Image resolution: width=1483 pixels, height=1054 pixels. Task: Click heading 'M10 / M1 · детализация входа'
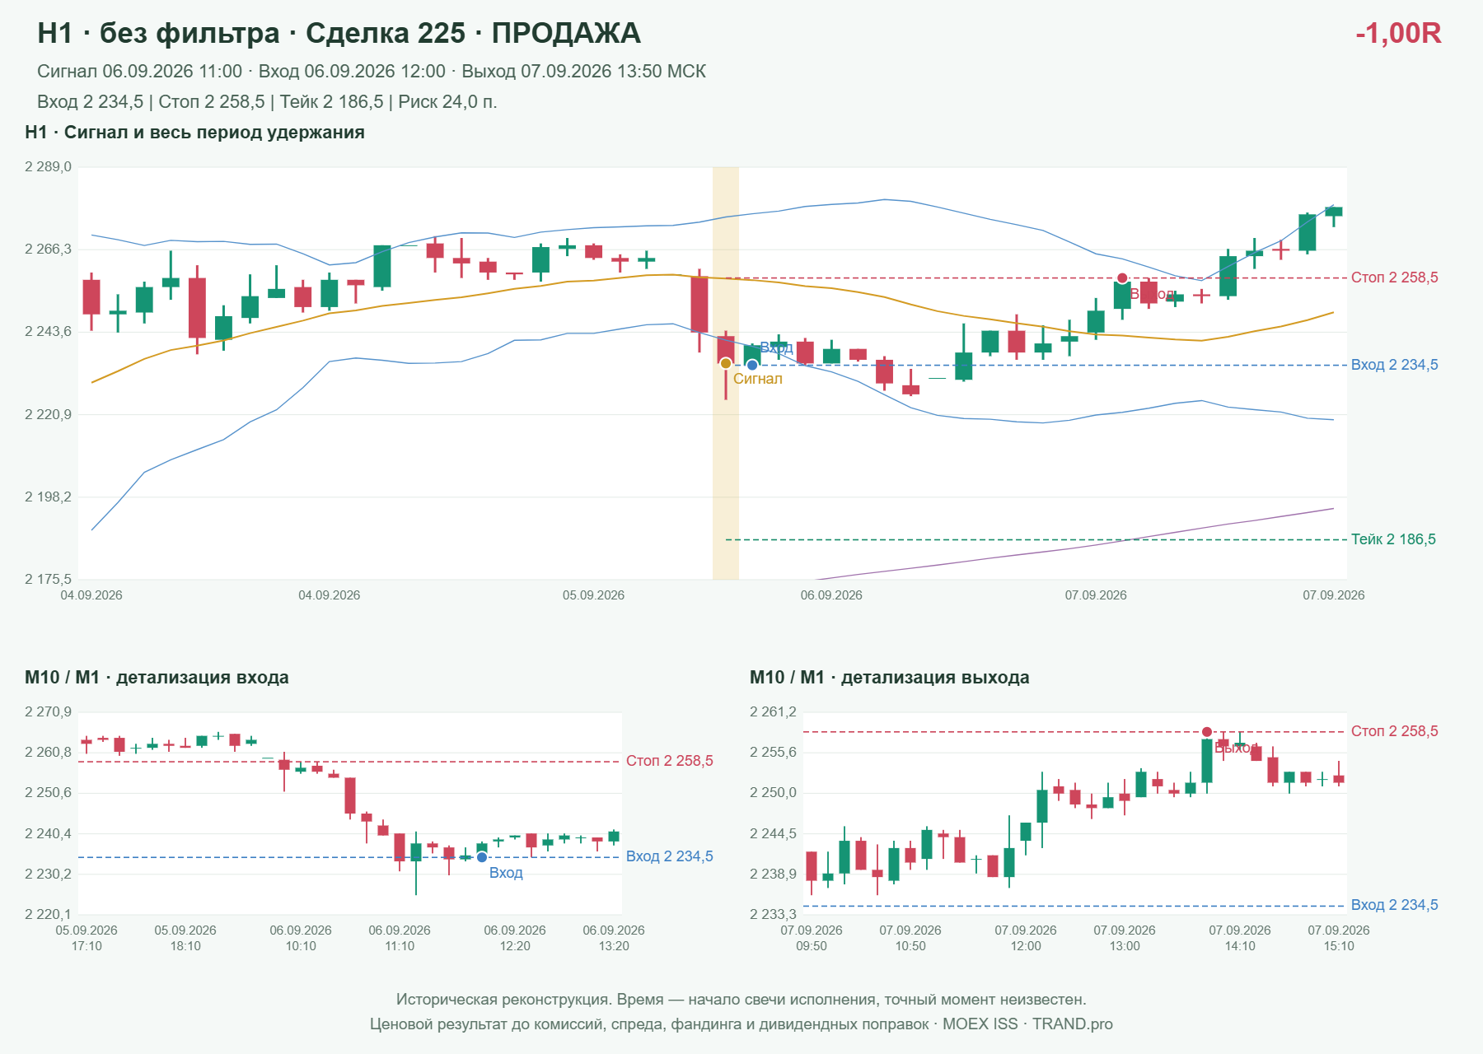tap(157, 678)
